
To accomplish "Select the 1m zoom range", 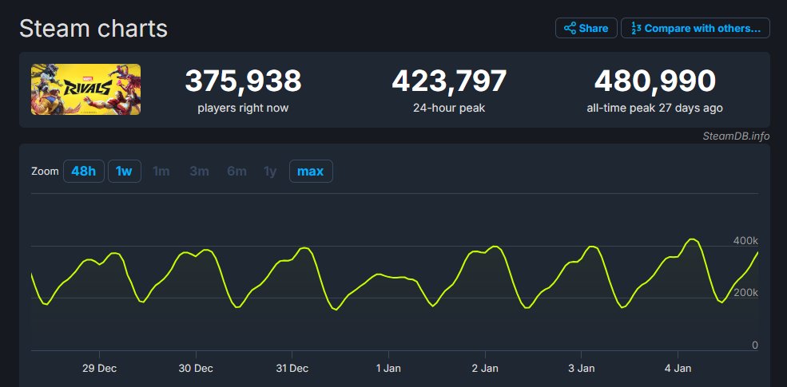I will (x=161, y=172).
